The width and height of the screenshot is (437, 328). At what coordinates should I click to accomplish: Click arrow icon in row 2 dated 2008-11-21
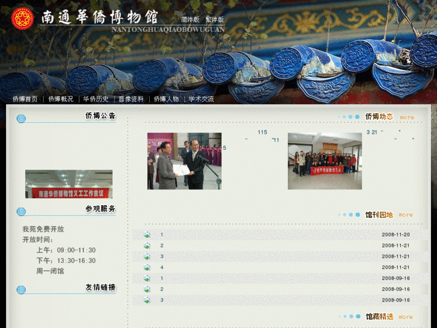147,246
